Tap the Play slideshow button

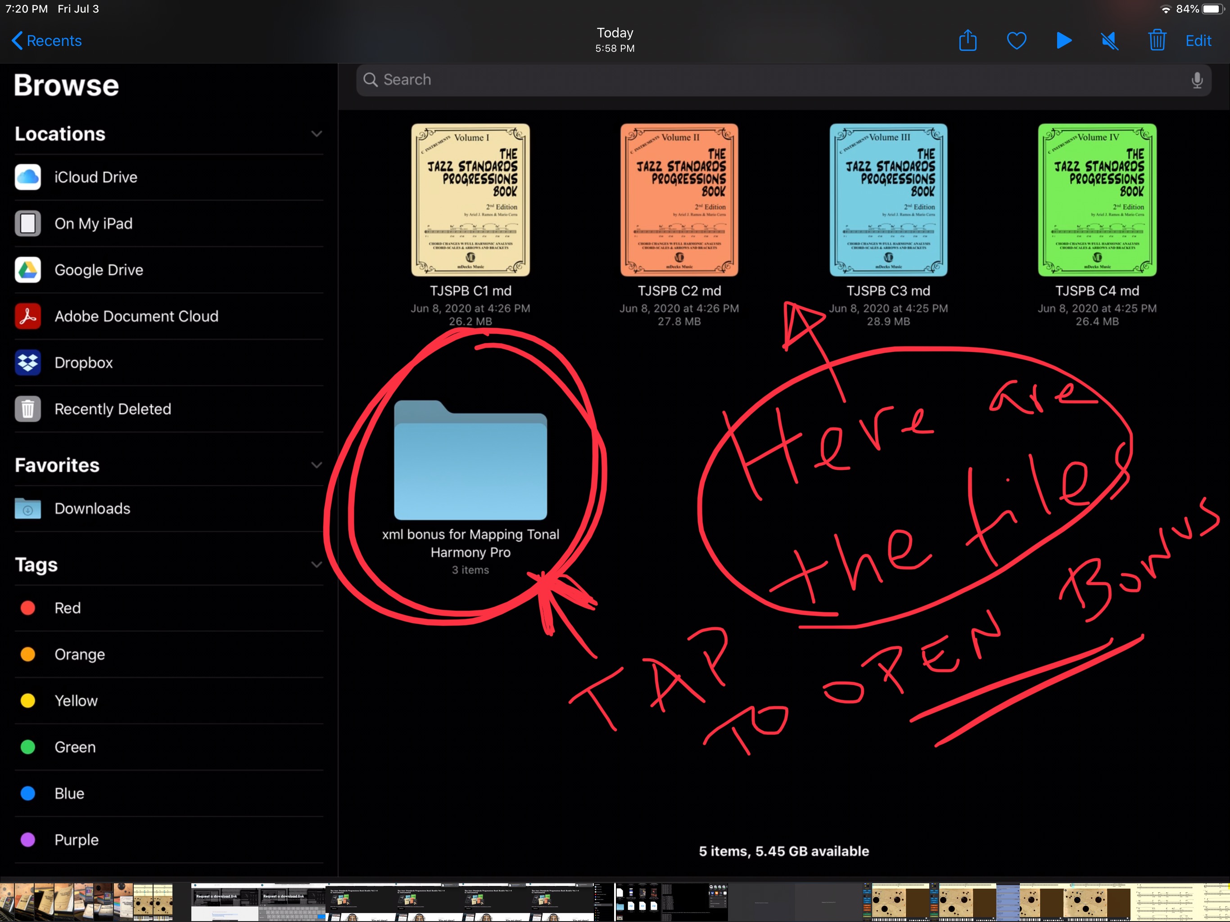point(1064,41)
